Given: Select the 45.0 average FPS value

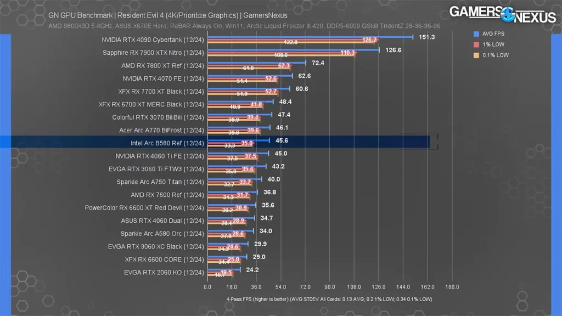Looking at the screenshot, I should point(280,154).
